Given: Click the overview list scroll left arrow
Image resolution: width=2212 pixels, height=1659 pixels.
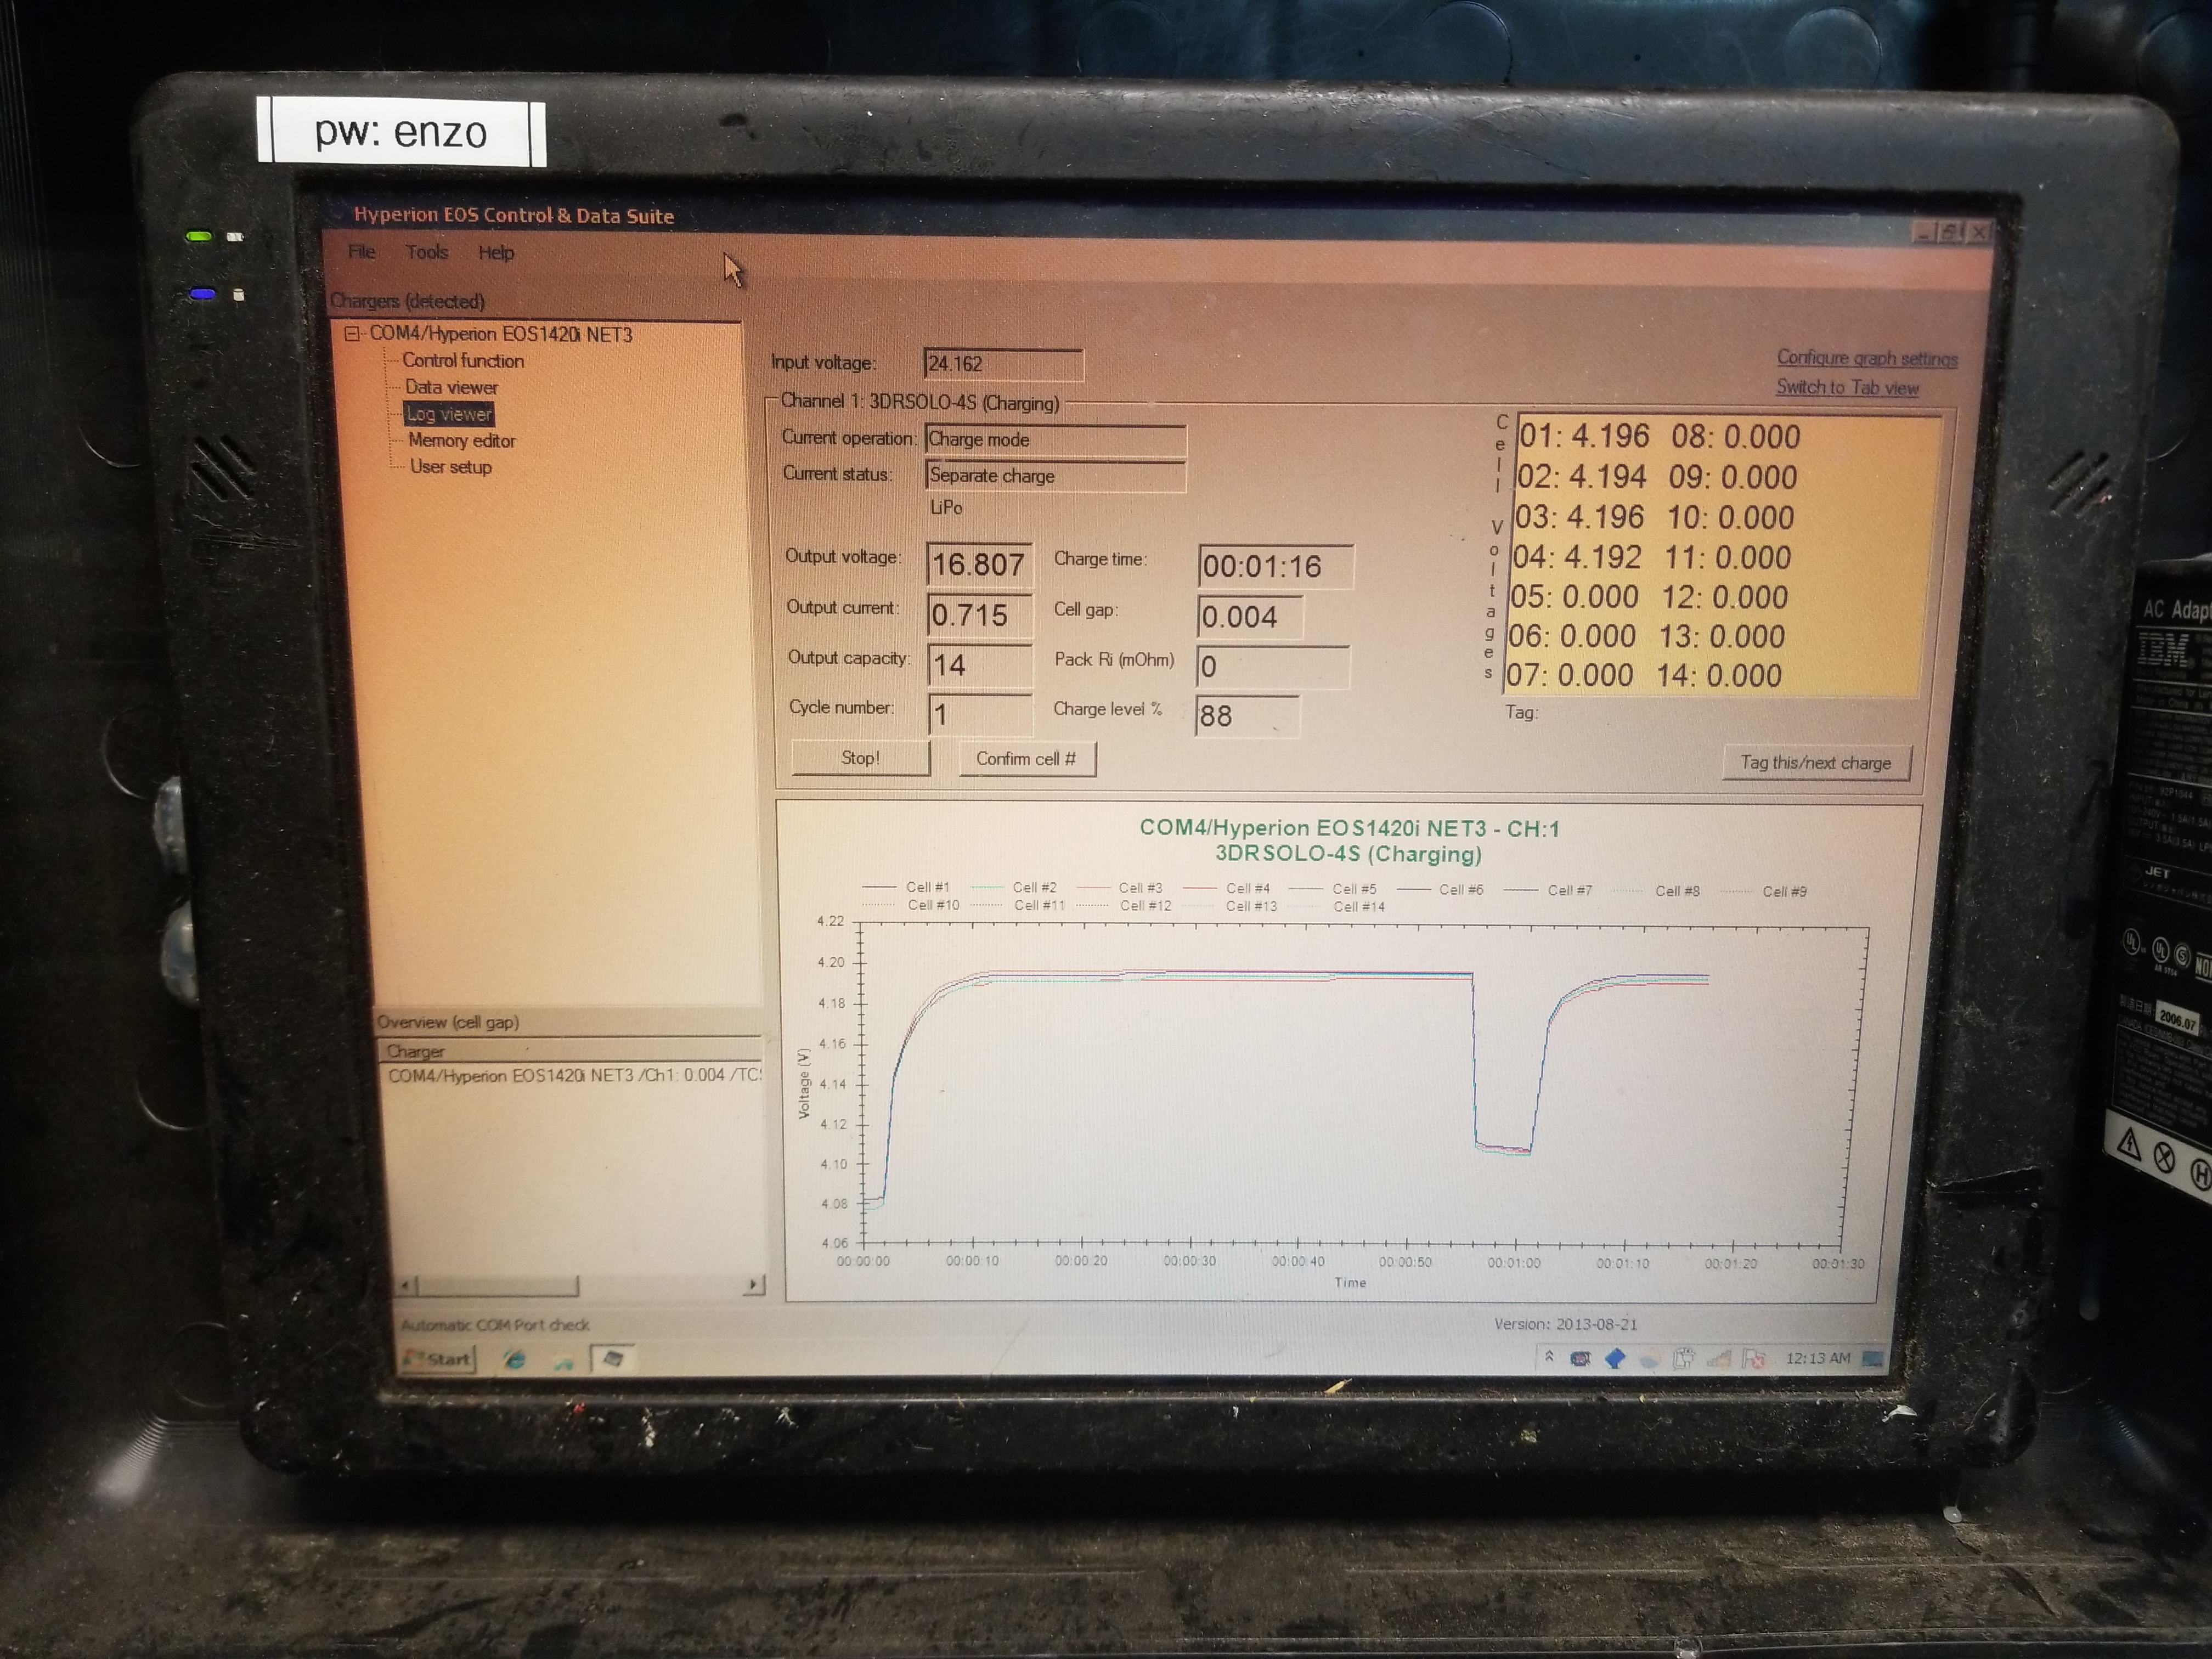Looking at the screenshot, I should pyautogui.click(x=406, y=1285).
